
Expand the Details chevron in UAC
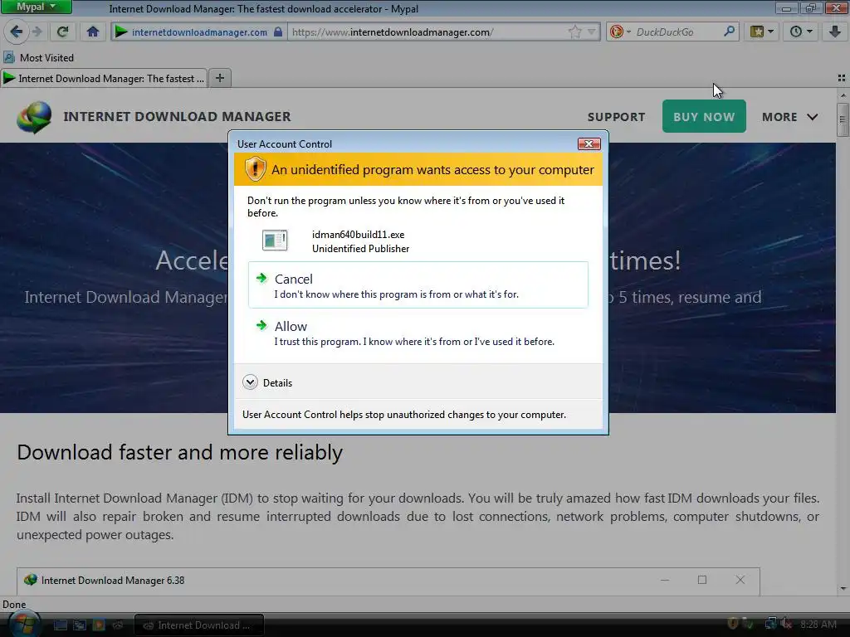(250, 382)
